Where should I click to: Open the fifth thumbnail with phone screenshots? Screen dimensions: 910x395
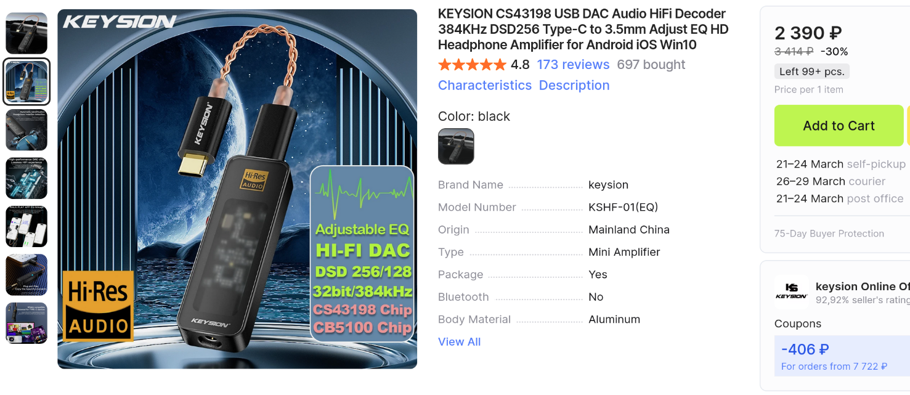26,227
